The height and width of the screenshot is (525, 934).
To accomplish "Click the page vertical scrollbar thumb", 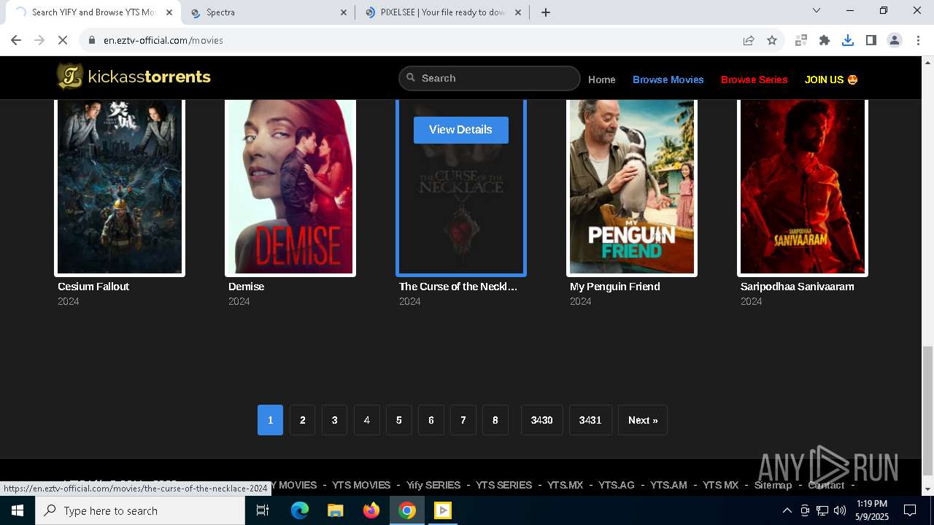I will [x=927, y=411].
